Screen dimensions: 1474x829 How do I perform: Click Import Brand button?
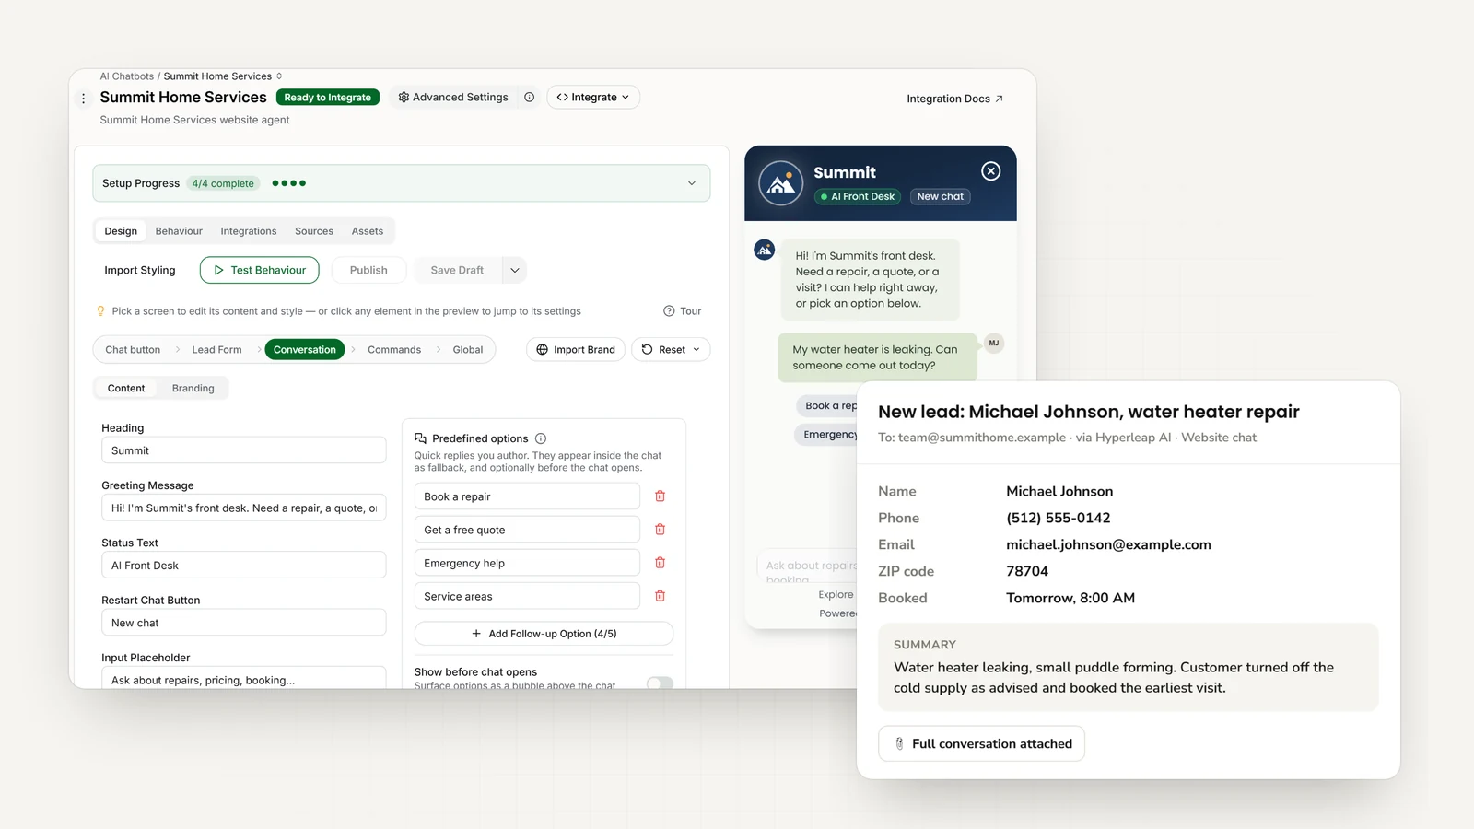tap(576, 350)
